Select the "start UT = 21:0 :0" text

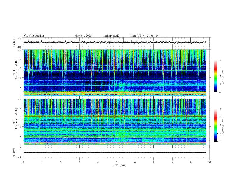tap(144, 36)
